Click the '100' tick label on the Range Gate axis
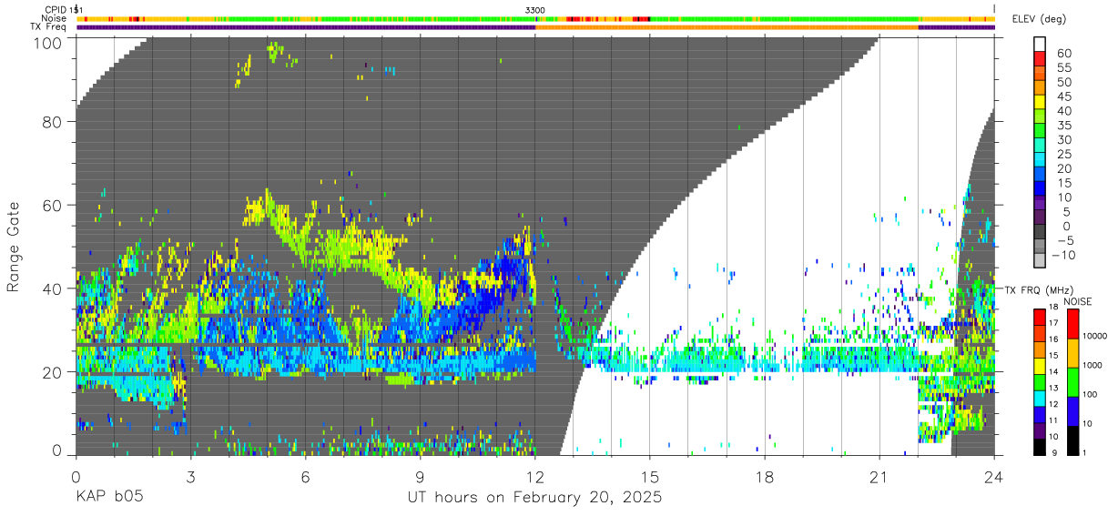This screenshot has width=1118, height=516. (x=47, y=43)
